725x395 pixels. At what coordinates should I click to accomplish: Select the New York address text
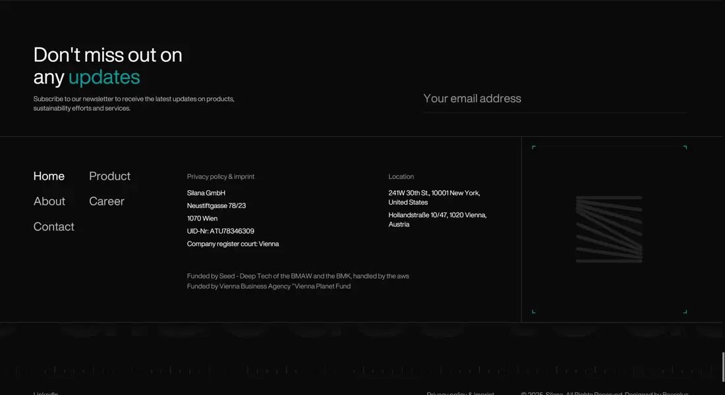point(434,197)
